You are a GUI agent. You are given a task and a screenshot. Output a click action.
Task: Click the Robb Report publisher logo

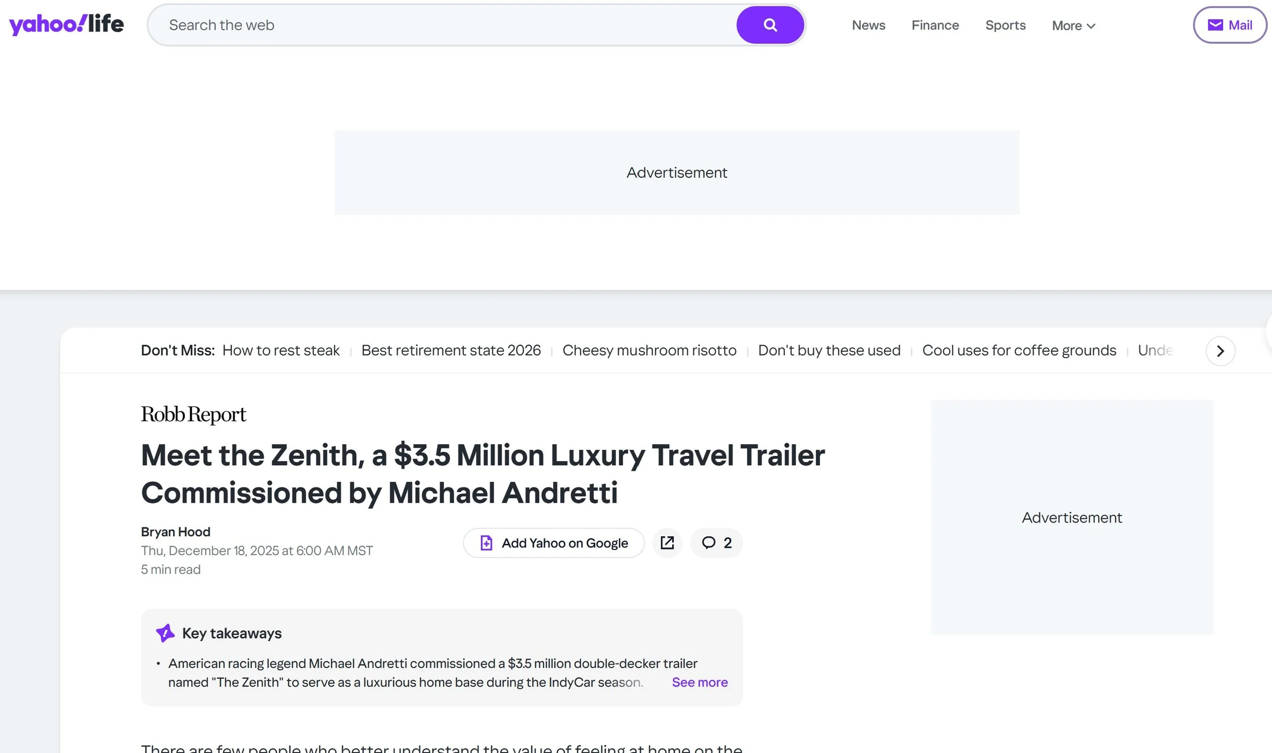click(193, 415)
